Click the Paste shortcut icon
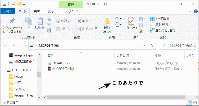The height and width of the screenshot is (106, 199). tap(49, 30)
